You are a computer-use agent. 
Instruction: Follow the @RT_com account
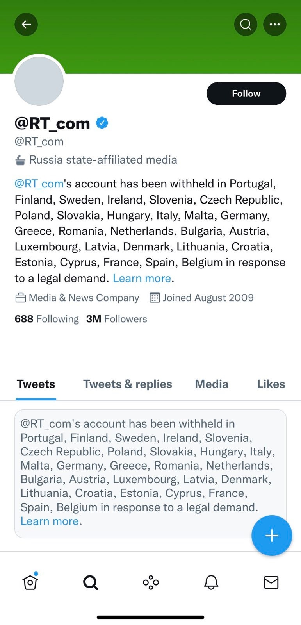tap(246, 93)
